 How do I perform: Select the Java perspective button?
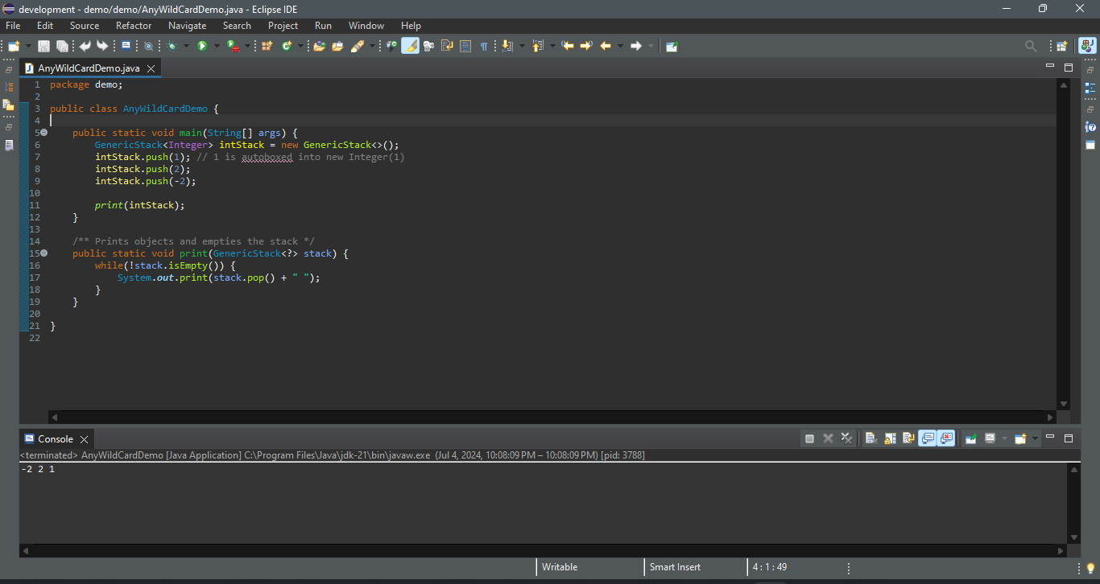pos(1087,47)
